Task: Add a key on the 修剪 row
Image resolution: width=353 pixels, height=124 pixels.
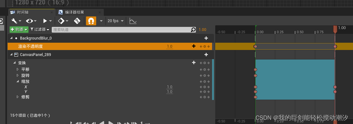Action: tap(205, 97)
